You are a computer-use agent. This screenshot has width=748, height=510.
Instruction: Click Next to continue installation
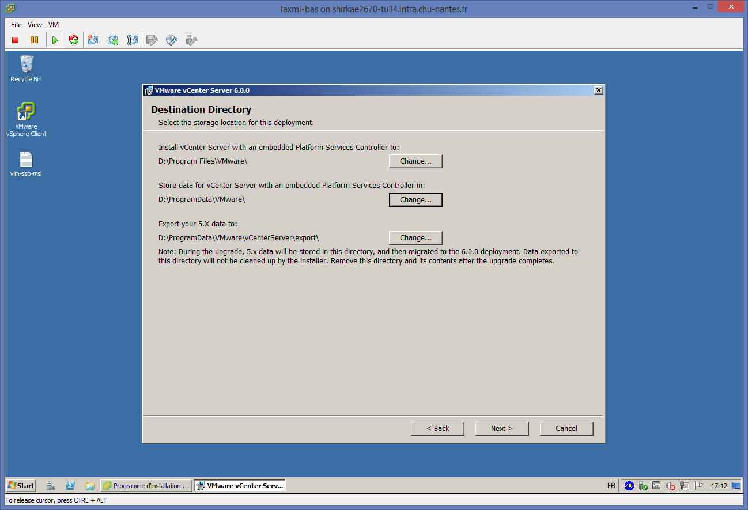click(x=501, y=429)
